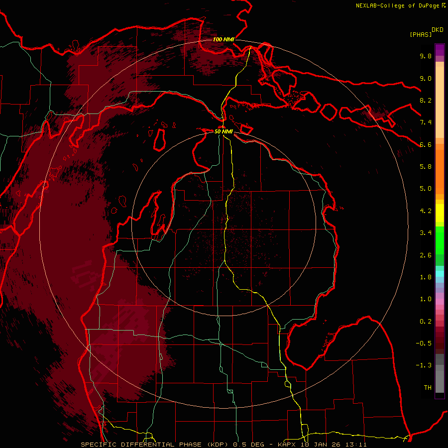Click the [PHAS] units label
The image size is (448, 448).
click(x=421, y=34)
